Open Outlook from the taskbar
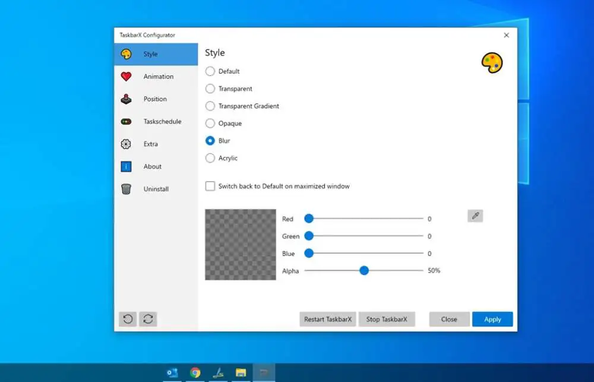Viewport: 594px width, 382px height. click(172, 373)
